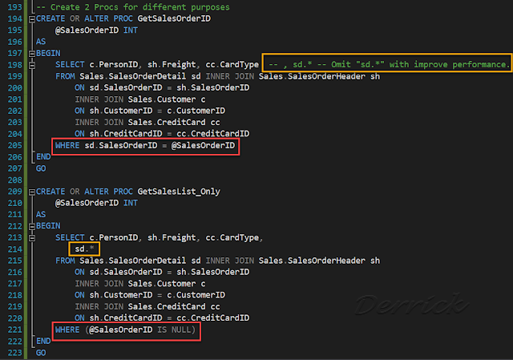Viewport: 513px width, 360px height.
Task: Click 'ON sh.CreditCardID = cc.CreditCardID' on line 204
Action: [162, 134]
